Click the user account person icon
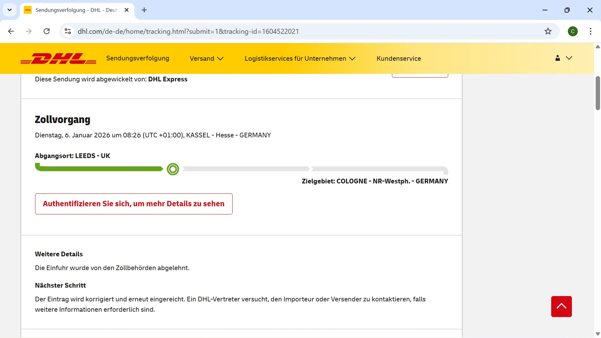 [557, 58]
